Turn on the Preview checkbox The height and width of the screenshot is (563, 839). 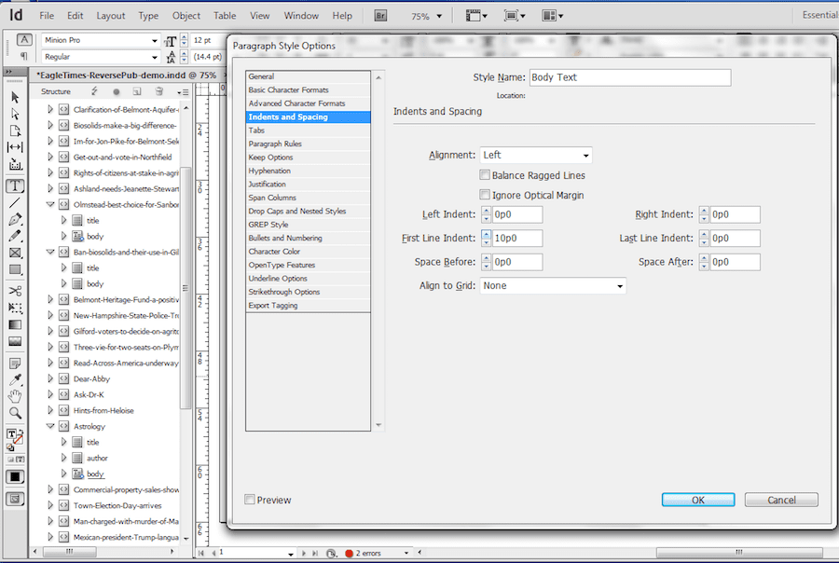click(x=249, y=500)
